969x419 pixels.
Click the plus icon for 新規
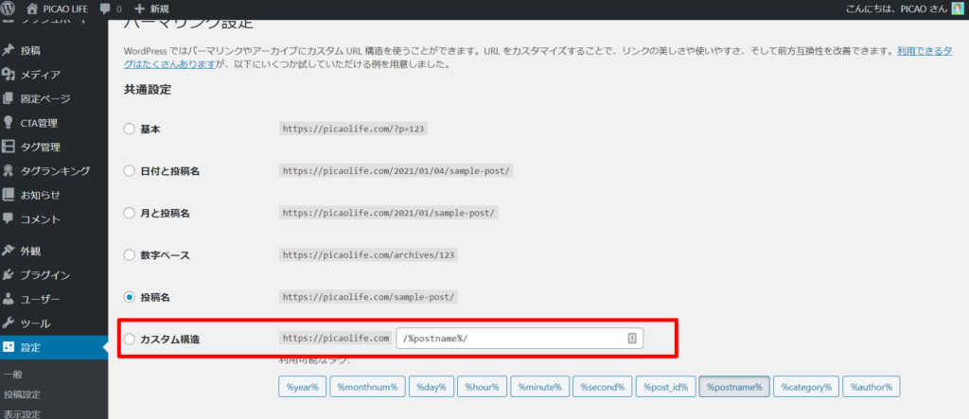(x=139, y=9)
